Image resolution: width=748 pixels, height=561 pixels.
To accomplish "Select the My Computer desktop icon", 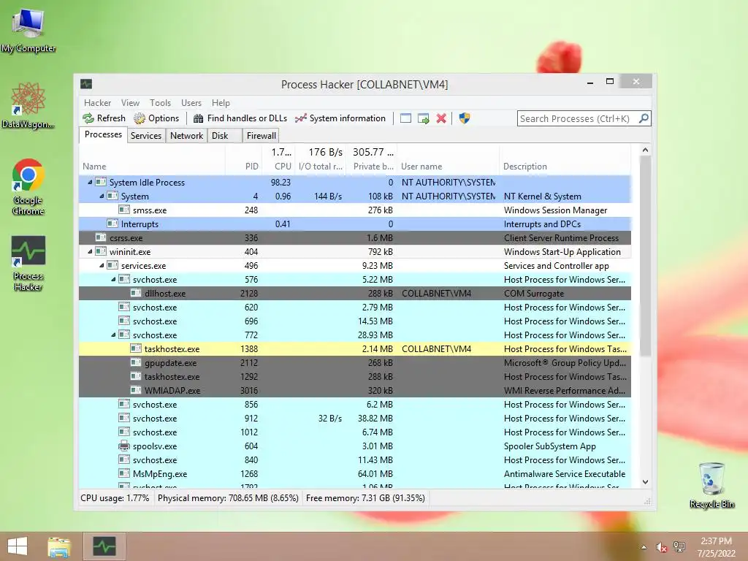I will (x=28, y=29).
